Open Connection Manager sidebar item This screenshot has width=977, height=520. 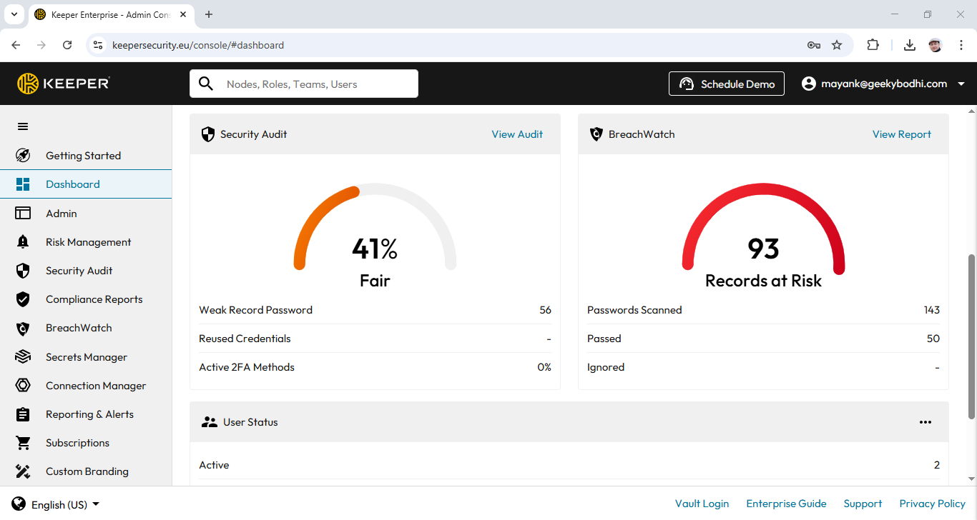point(86,385)
